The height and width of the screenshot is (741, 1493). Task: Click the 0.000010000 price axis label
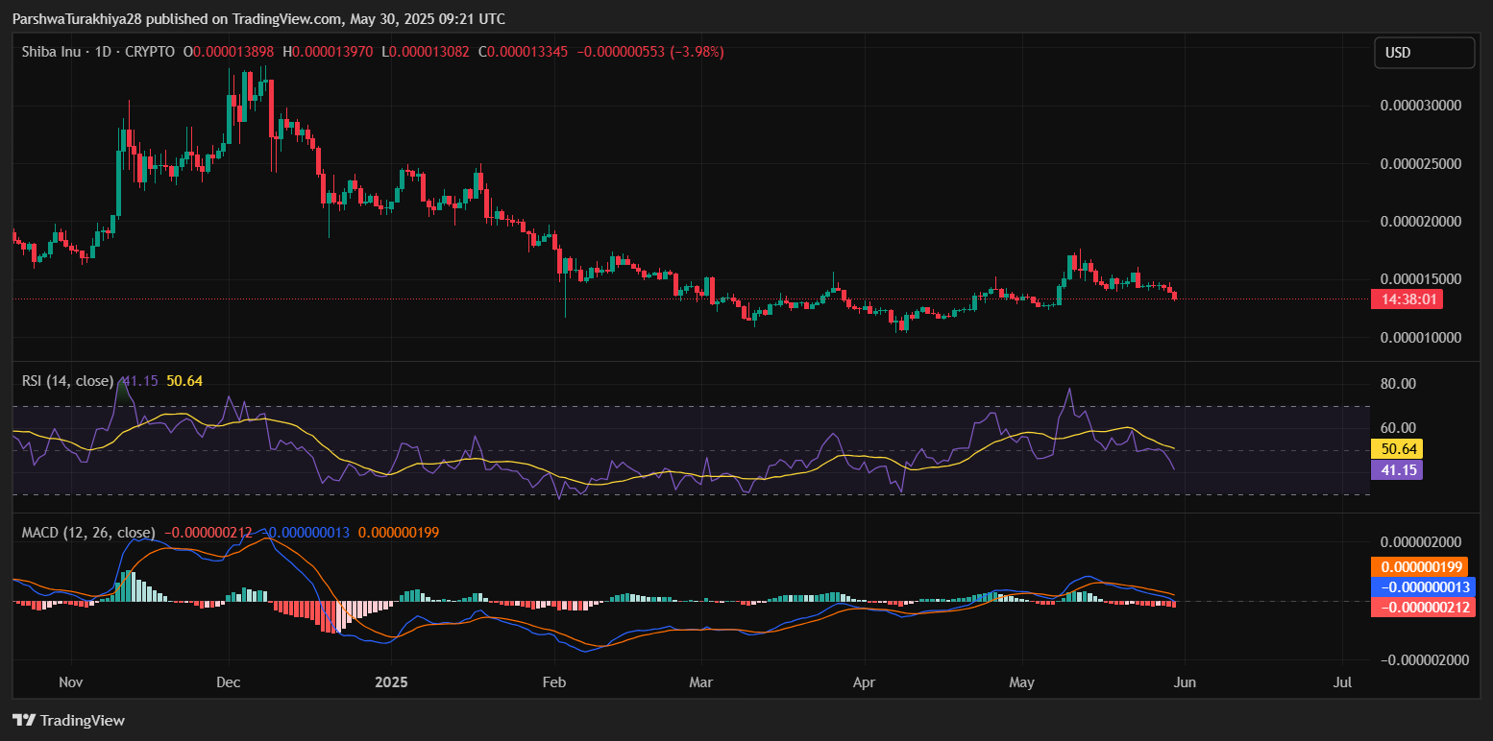point(1420,338)
